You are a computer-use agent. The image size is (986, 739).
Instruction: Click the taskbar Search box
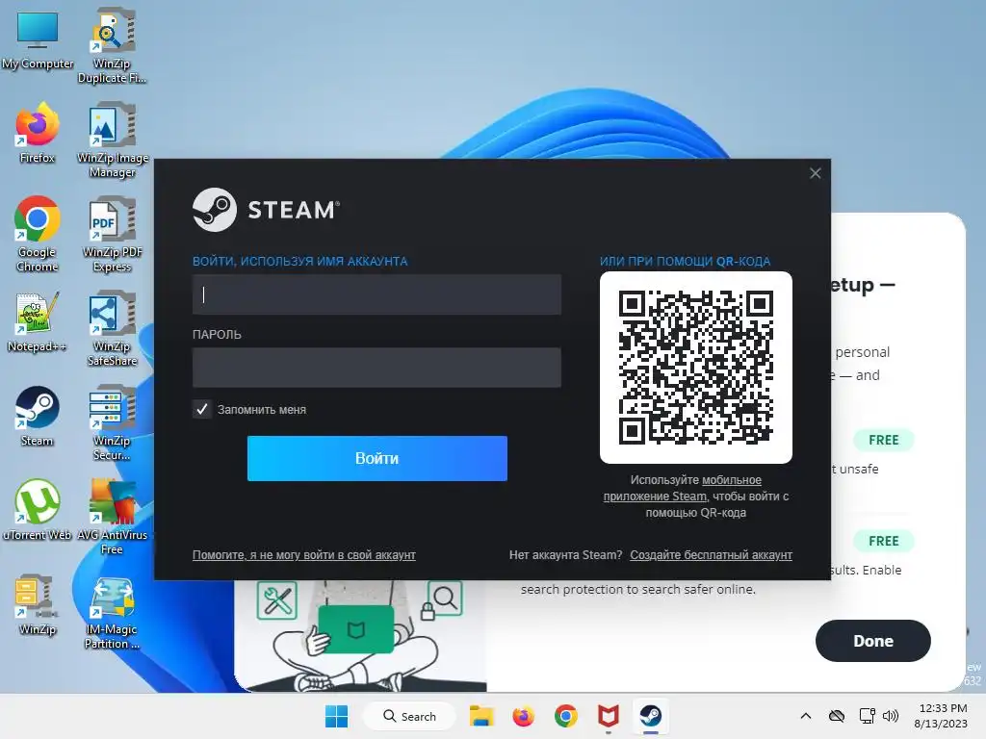(410, 716)
